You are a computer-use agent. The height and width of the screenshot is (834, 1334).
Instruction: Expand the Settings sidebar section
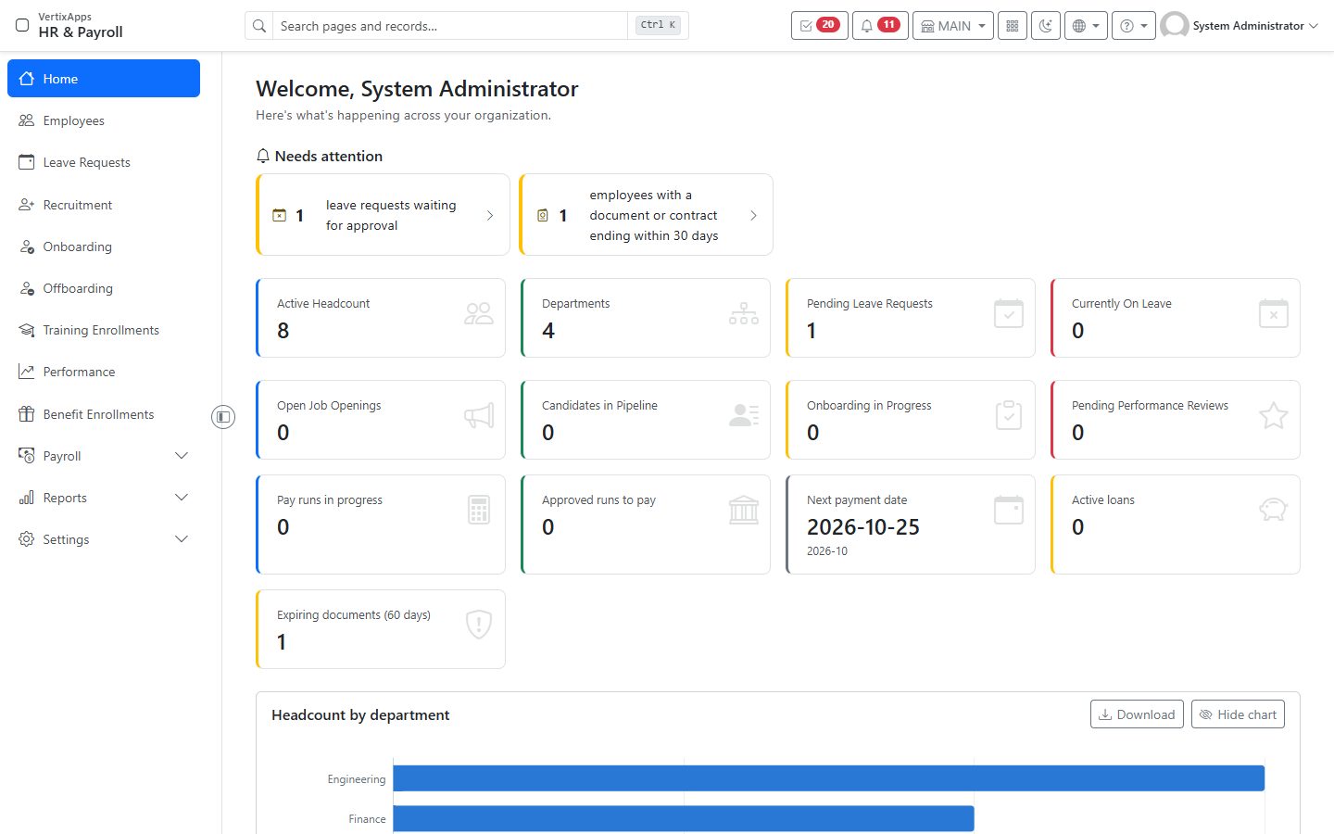pos(104,539)
